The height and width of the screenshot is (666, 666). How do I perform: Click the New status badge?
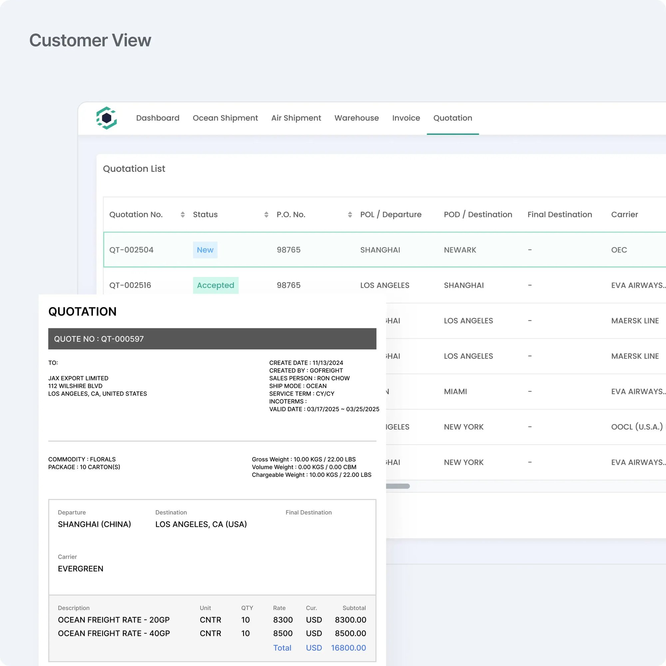[205, 250]
